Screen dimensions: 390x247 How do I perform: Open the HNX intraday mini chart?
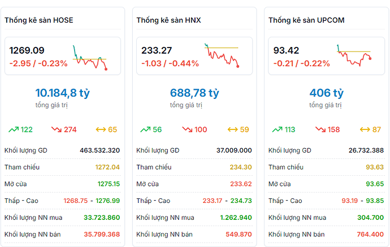[222, 55]
